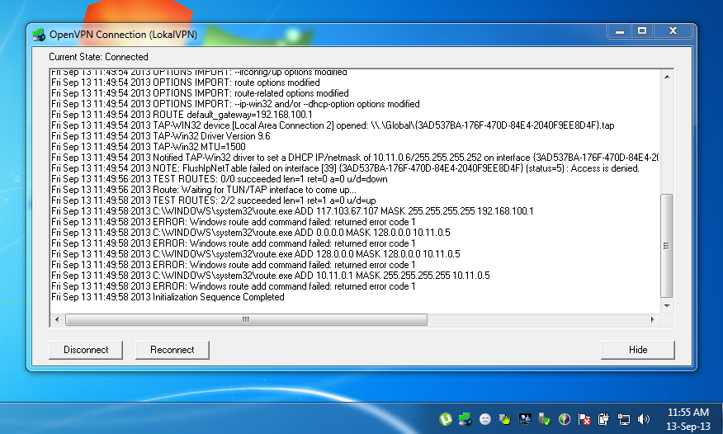Click the horizontal scrollbar left arrow
This screenshot has height=434, width=723.
click(x=57, y=319)
